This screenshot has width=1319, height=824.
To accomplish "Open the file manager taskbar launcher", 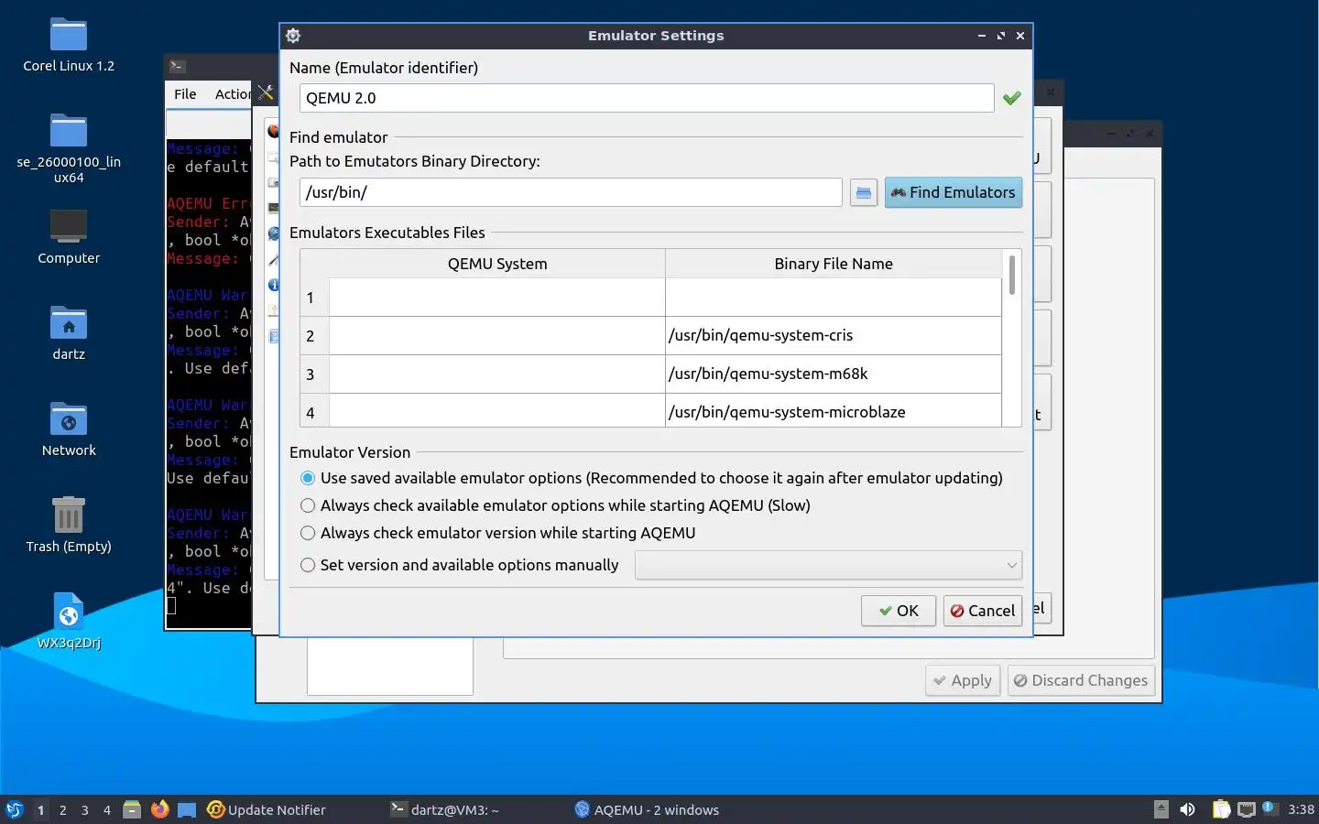I will click(x=132, y=809).
